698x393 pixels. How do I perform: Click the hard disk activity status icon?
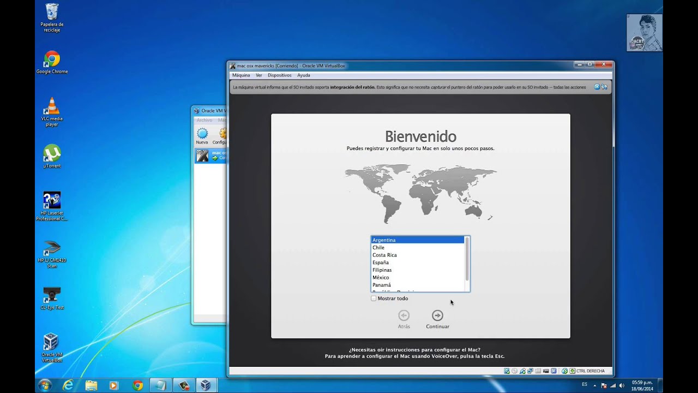click(x=507, y=371)
